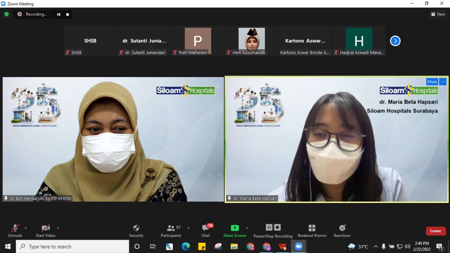Open the View layout menu

438,14
